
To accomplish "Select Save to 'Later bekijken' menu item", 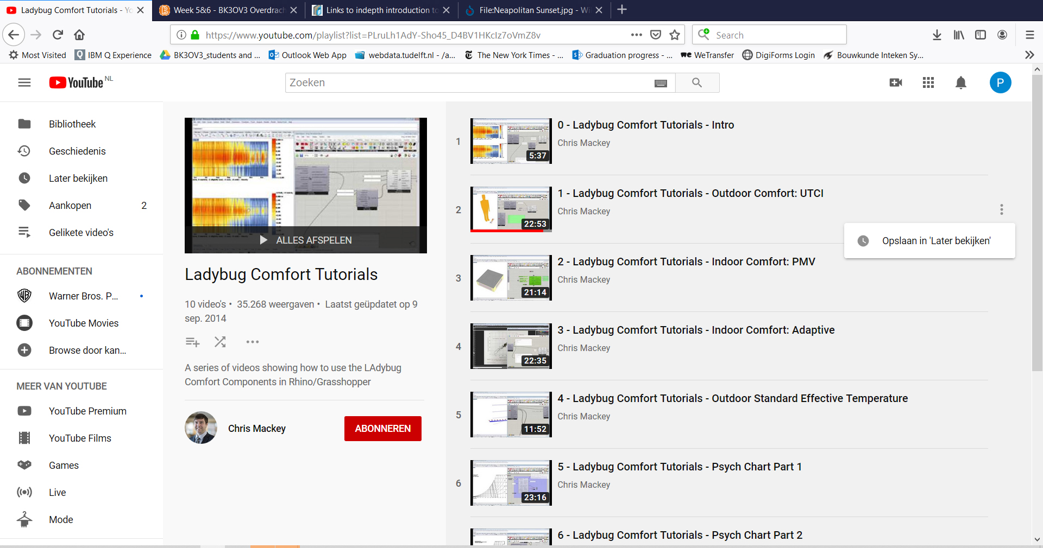I will pyautogui.click(x=929, y=241).
